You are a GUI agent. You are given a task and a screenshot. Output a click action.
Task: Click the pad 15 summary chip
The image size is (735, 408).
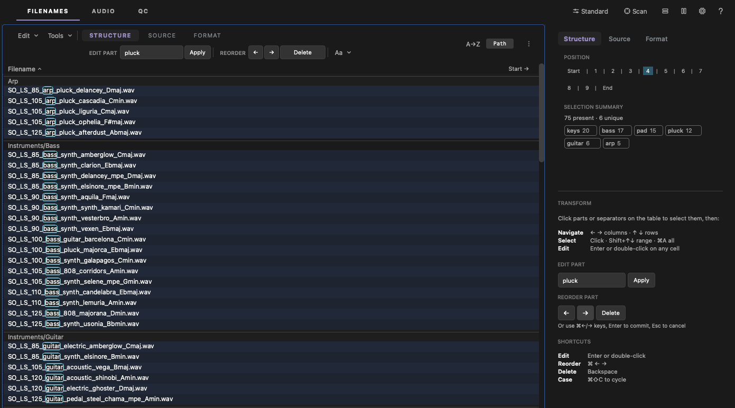point(648,131)
